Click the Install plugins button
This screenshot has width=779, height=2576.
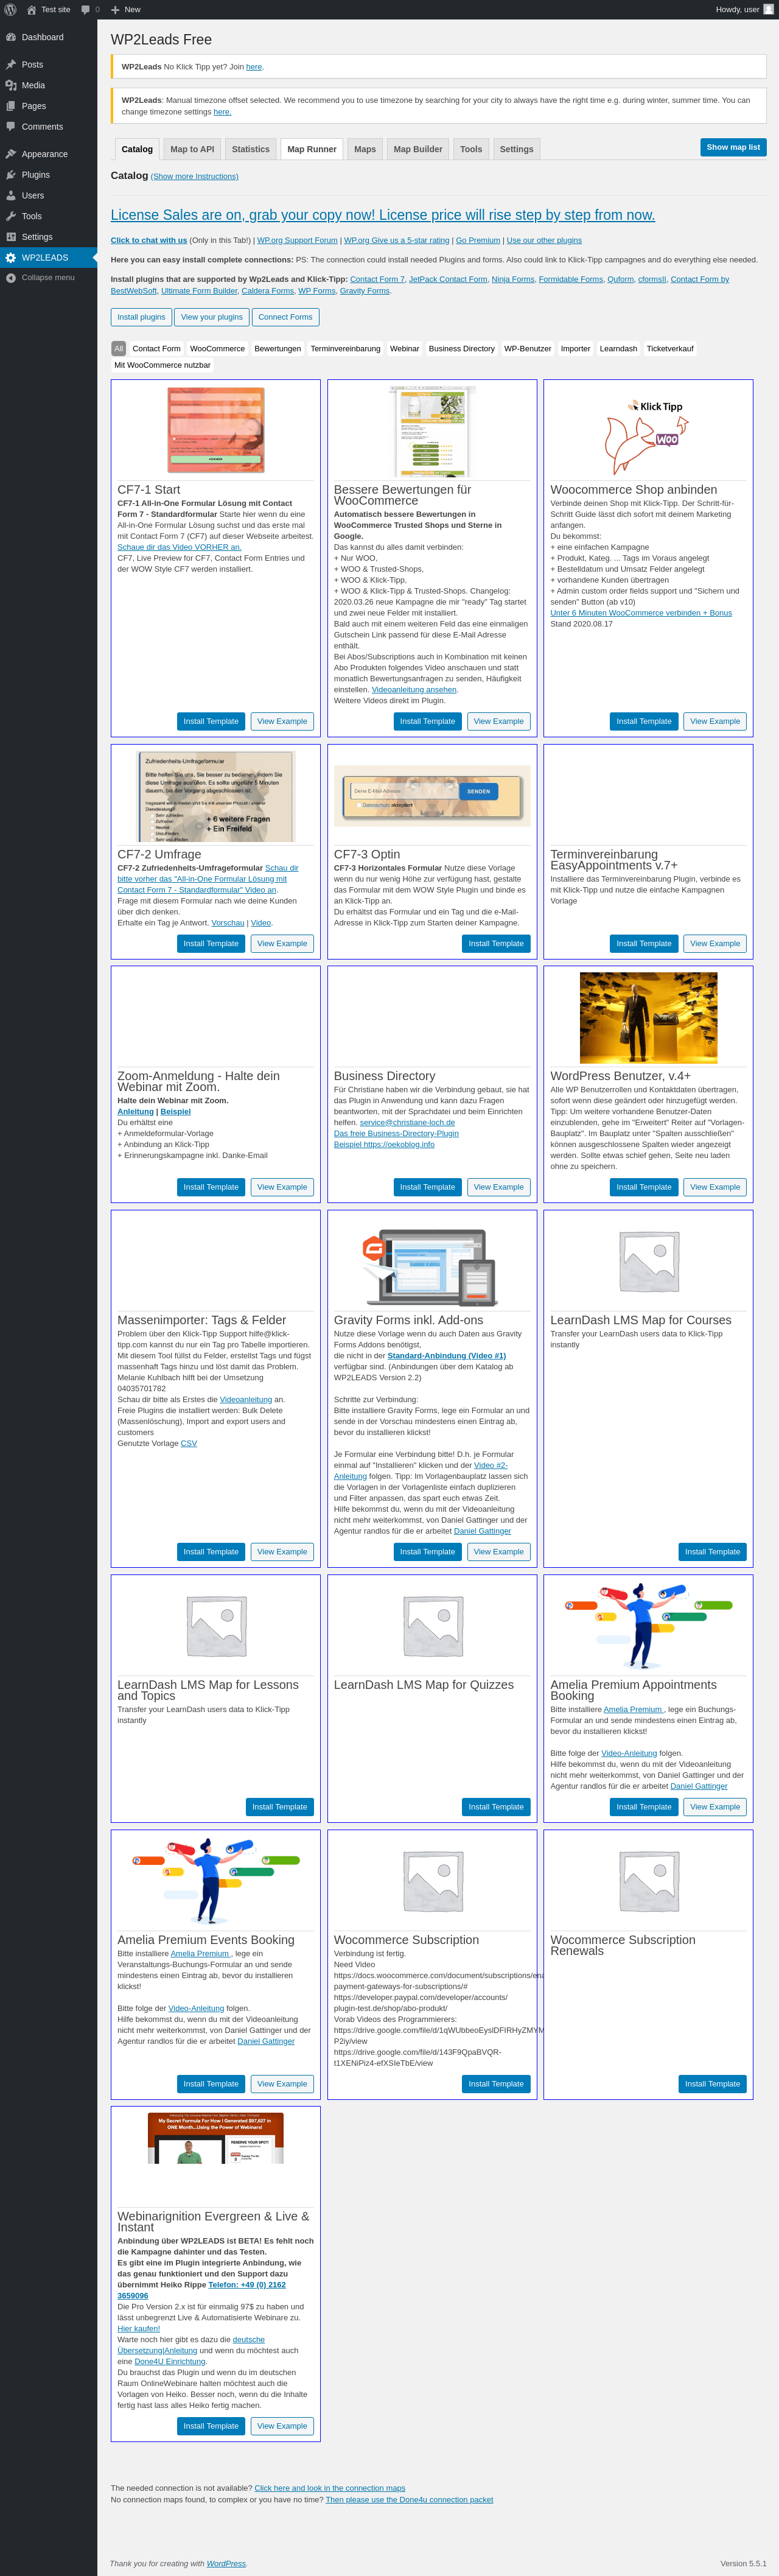click(141, 317)
